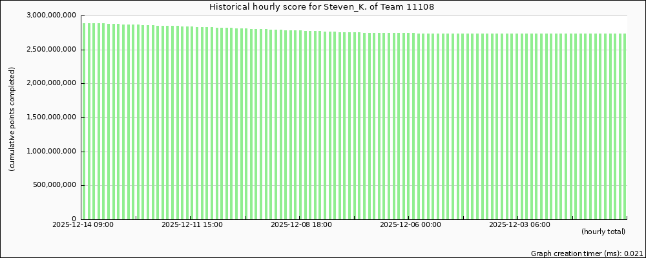
Task: Click the 0 label at the y-axis origin
Action: tap(75, 219)
